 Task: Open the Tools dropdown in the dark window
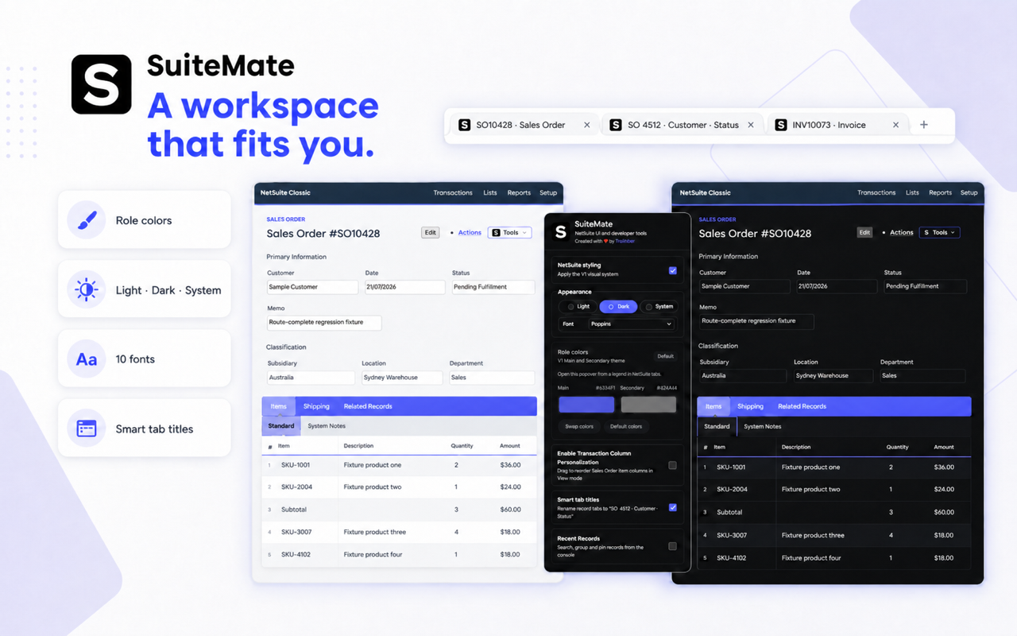tap(940, 233)
